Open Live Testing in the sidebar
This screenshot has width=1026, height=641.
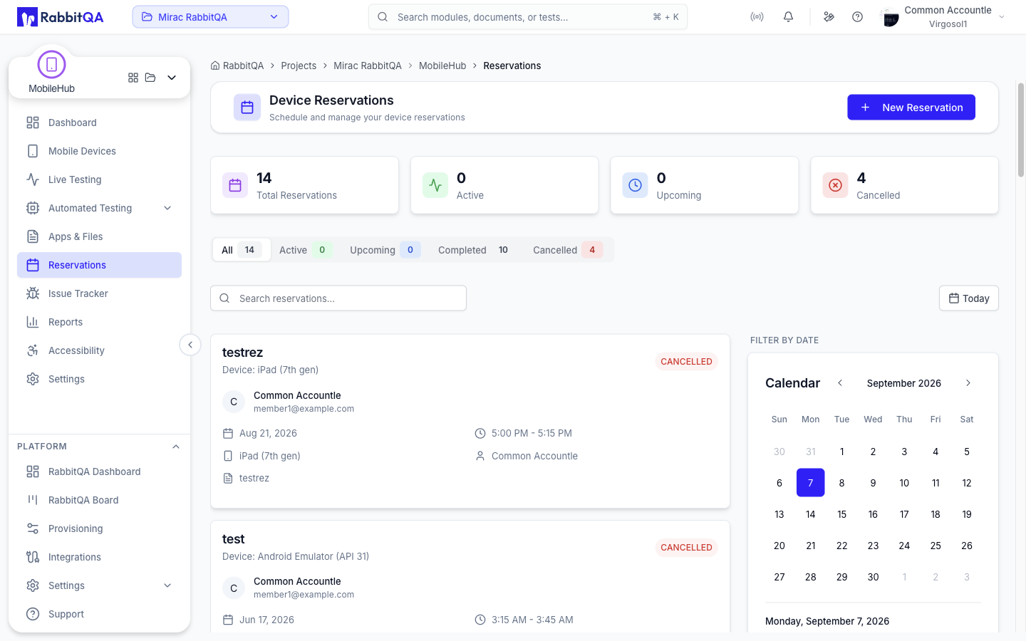tap(99, 179)
